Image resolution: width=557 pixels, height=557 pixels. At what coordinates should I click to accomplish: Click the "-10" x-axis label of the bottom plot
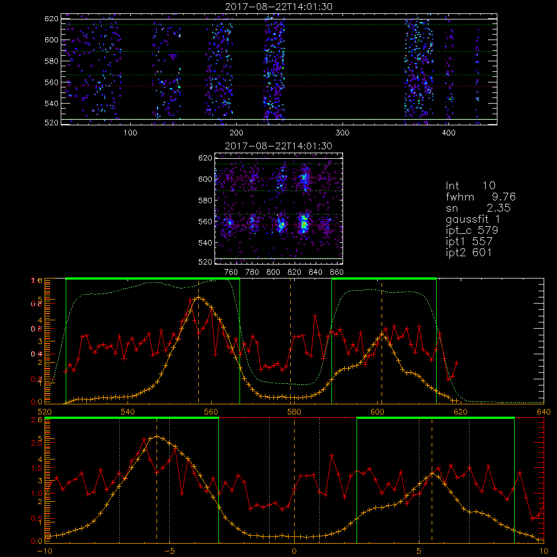tap(45, 551)
